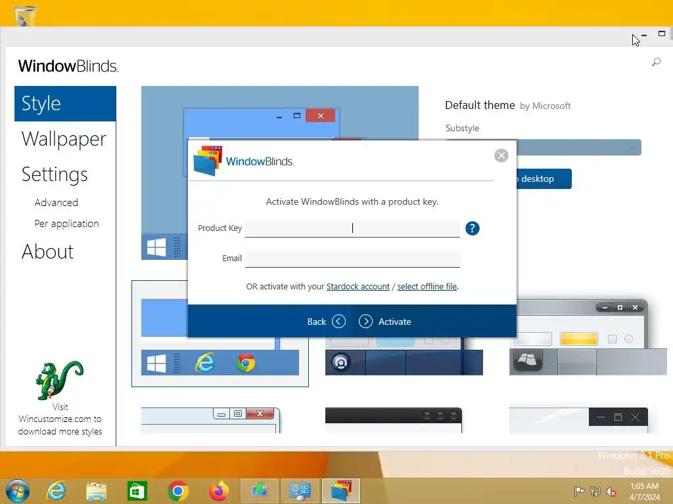
Task: Select the default theme thumbnail with Chrome icon
Action: pyautogui.click(x=220, y=334)
